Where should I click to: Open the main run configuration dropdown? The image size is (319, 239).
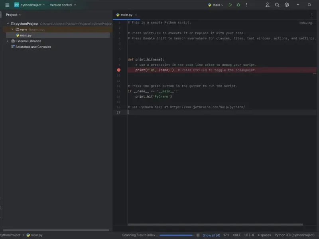pyautogui.click(x=216, y=5)
